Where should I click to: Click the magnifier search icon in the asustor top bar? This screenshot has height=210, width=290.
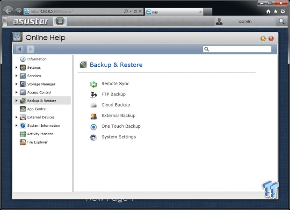click(282, 22)
